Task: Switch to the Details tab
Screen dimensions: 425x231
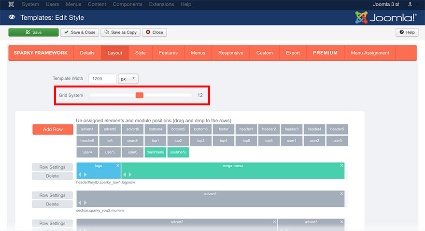Action: point(87,53)
